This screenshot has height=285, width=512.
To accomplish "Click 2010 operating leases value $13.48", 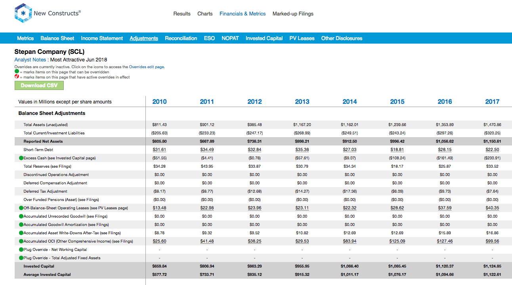I will 159,208.
